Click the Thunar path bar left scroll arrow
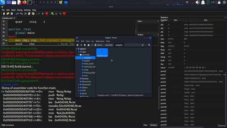Viewport: 227px width, 128px height. click(x=92, y=45)
